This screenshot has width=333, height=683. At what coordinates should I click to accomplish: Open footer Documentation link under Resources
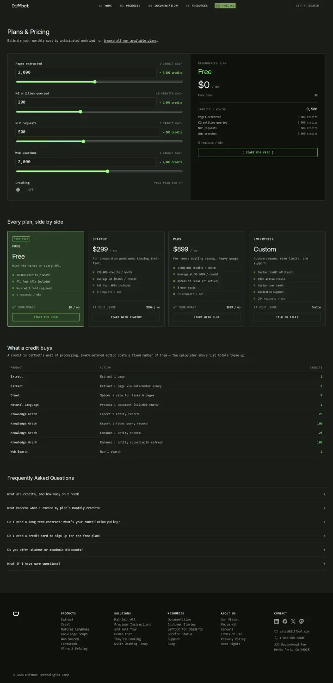tap(179, 620)
